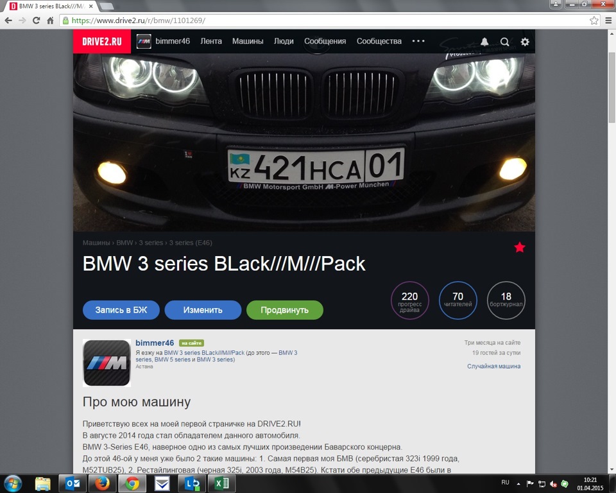The height and width of the screenshot is (493, 616).
Task: Open the BMW 3 series BLack///M///Pack link
Action: click(x=204, y=352)
